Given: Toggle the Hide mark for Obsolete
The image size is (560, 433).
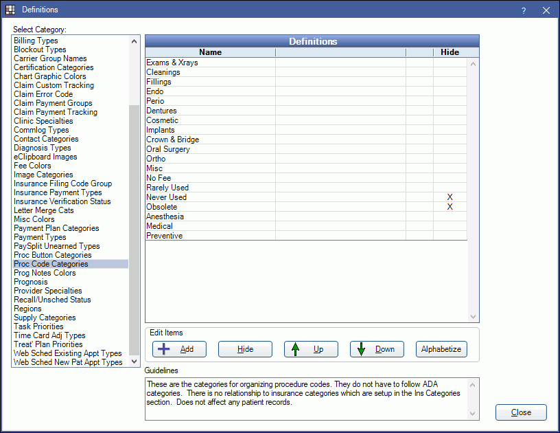Looking at the screenshot, I should point(450,206).
